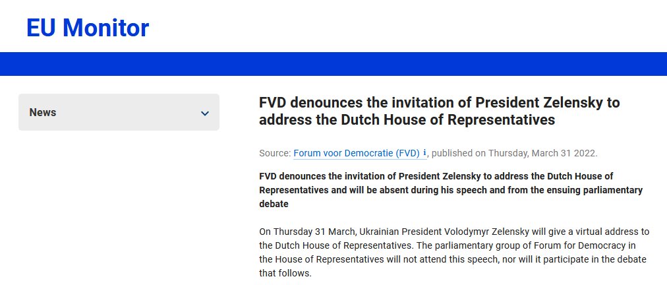Click the 'EU' portion of the logo
The image size is (667, 285).
point(41,28)
